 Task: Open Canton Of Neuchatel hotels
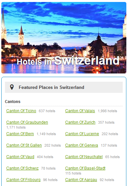point(84,157)
